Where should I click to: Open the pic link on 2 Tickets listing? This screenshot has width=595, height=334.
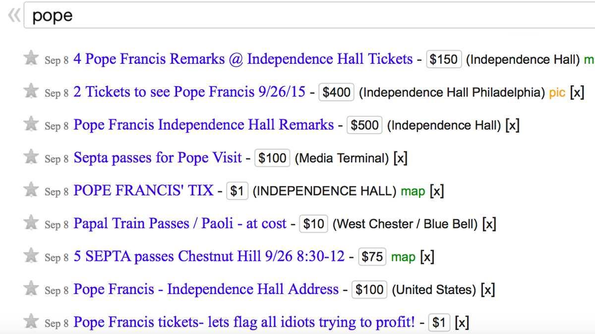coord(557,93)
